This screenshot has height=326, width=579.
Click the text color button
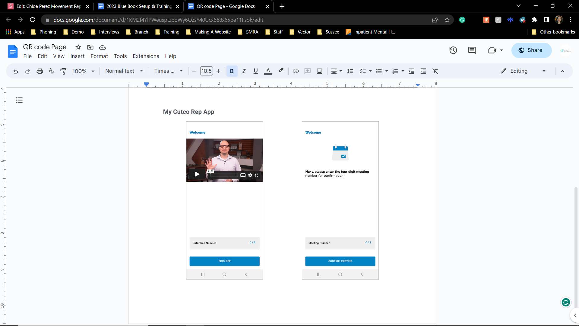[268, 71]
